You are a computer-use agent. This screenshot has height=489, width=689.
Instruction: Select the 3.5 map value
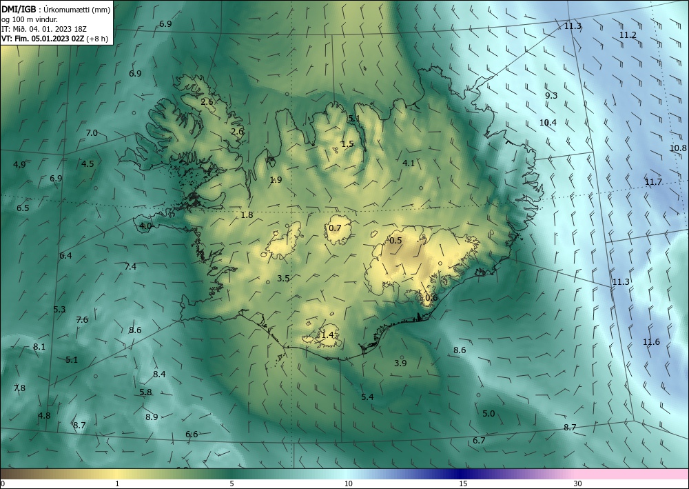(283, 279)
